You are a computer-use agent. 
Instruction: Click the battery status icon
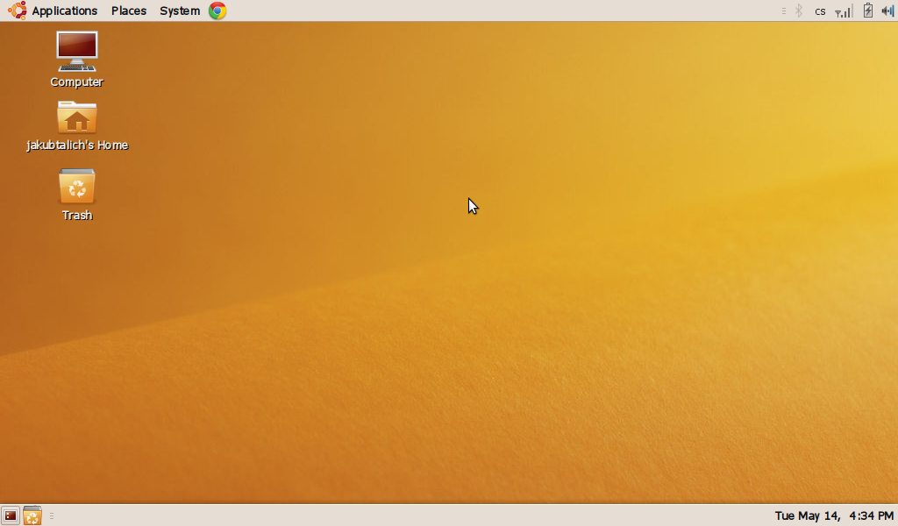tap(868, 11)
